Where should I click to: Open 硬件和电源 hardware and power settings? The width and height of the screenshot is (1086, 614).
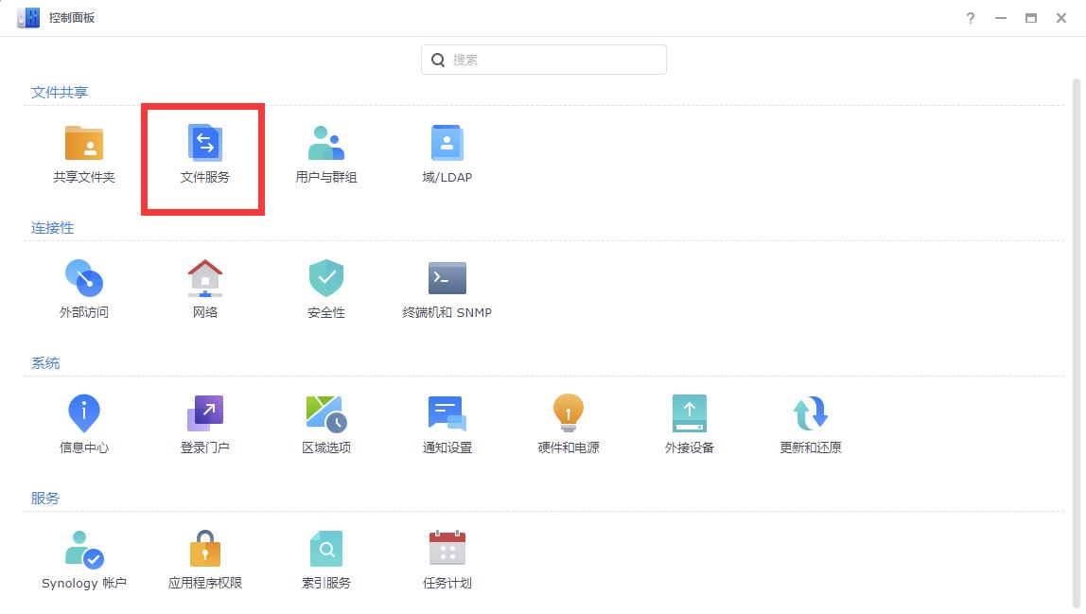568,426
